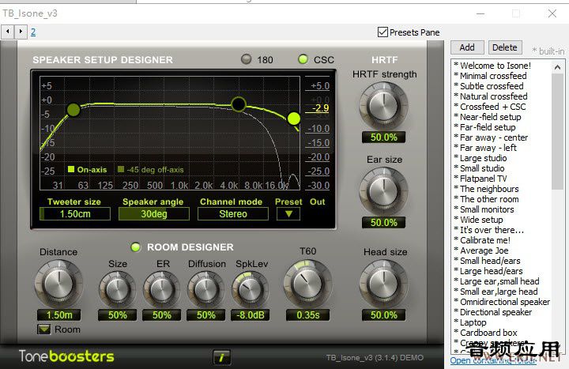Screen dimensions: 569x369
Task: Select the Welcome to Isone! preset
Action: [x=492, y=66]
